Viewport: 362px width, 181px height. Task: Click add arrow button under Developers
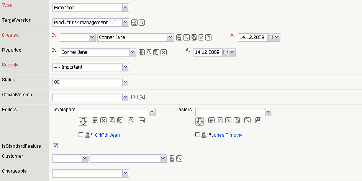coord(83,121)
